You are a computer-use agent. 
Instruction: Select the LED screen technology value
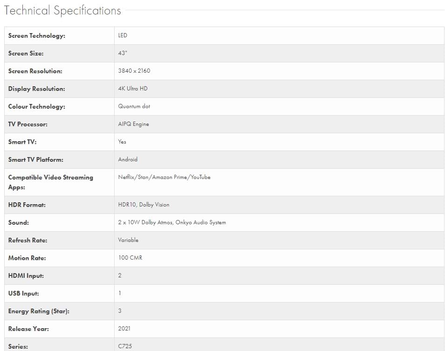click(123, 35)
